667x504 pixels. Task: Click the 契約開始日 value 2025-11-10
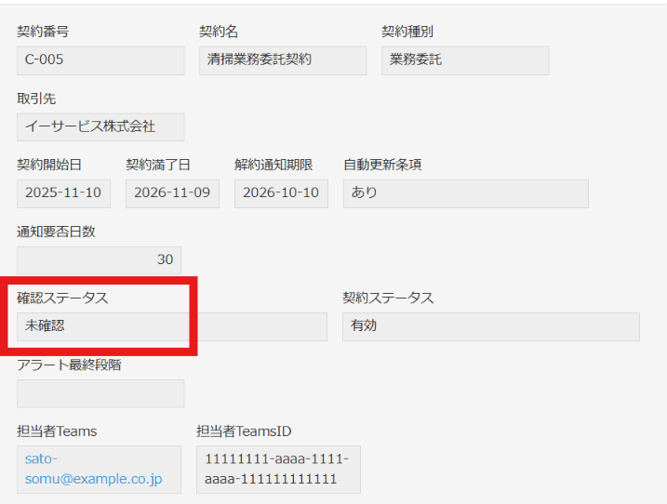[64, 193]
